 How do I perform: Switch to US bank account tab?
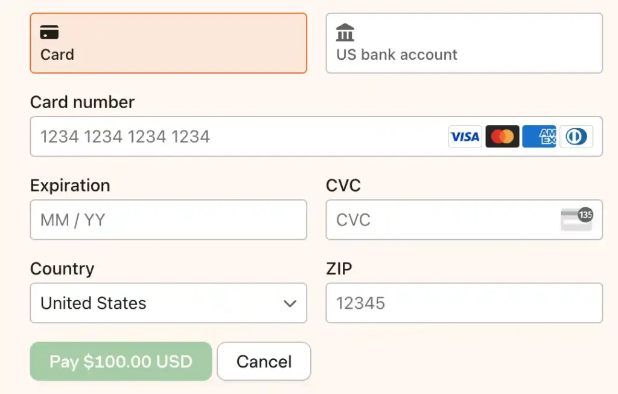464,44
